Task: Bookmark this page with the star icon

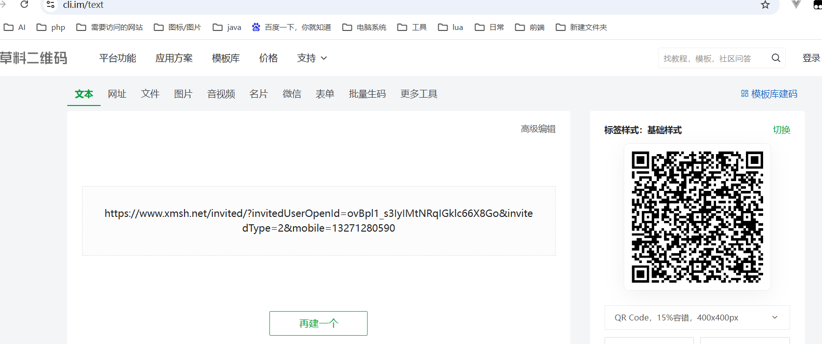Action: pos(765,5)
